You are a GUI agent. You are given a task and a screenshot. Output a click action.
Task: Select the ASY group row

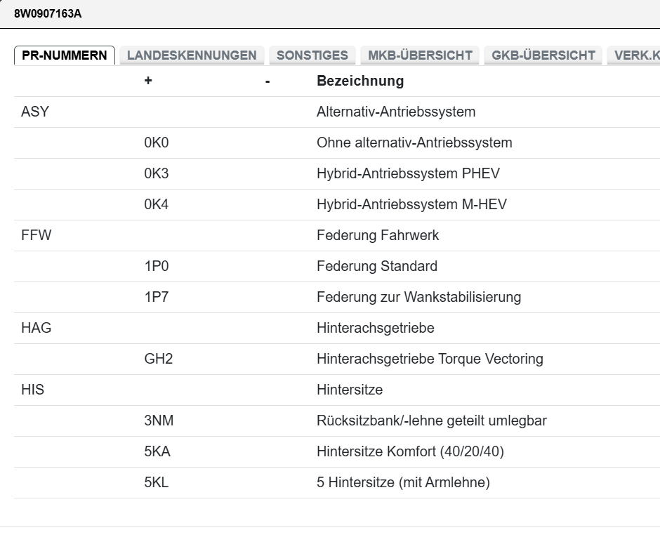[35, 112]
